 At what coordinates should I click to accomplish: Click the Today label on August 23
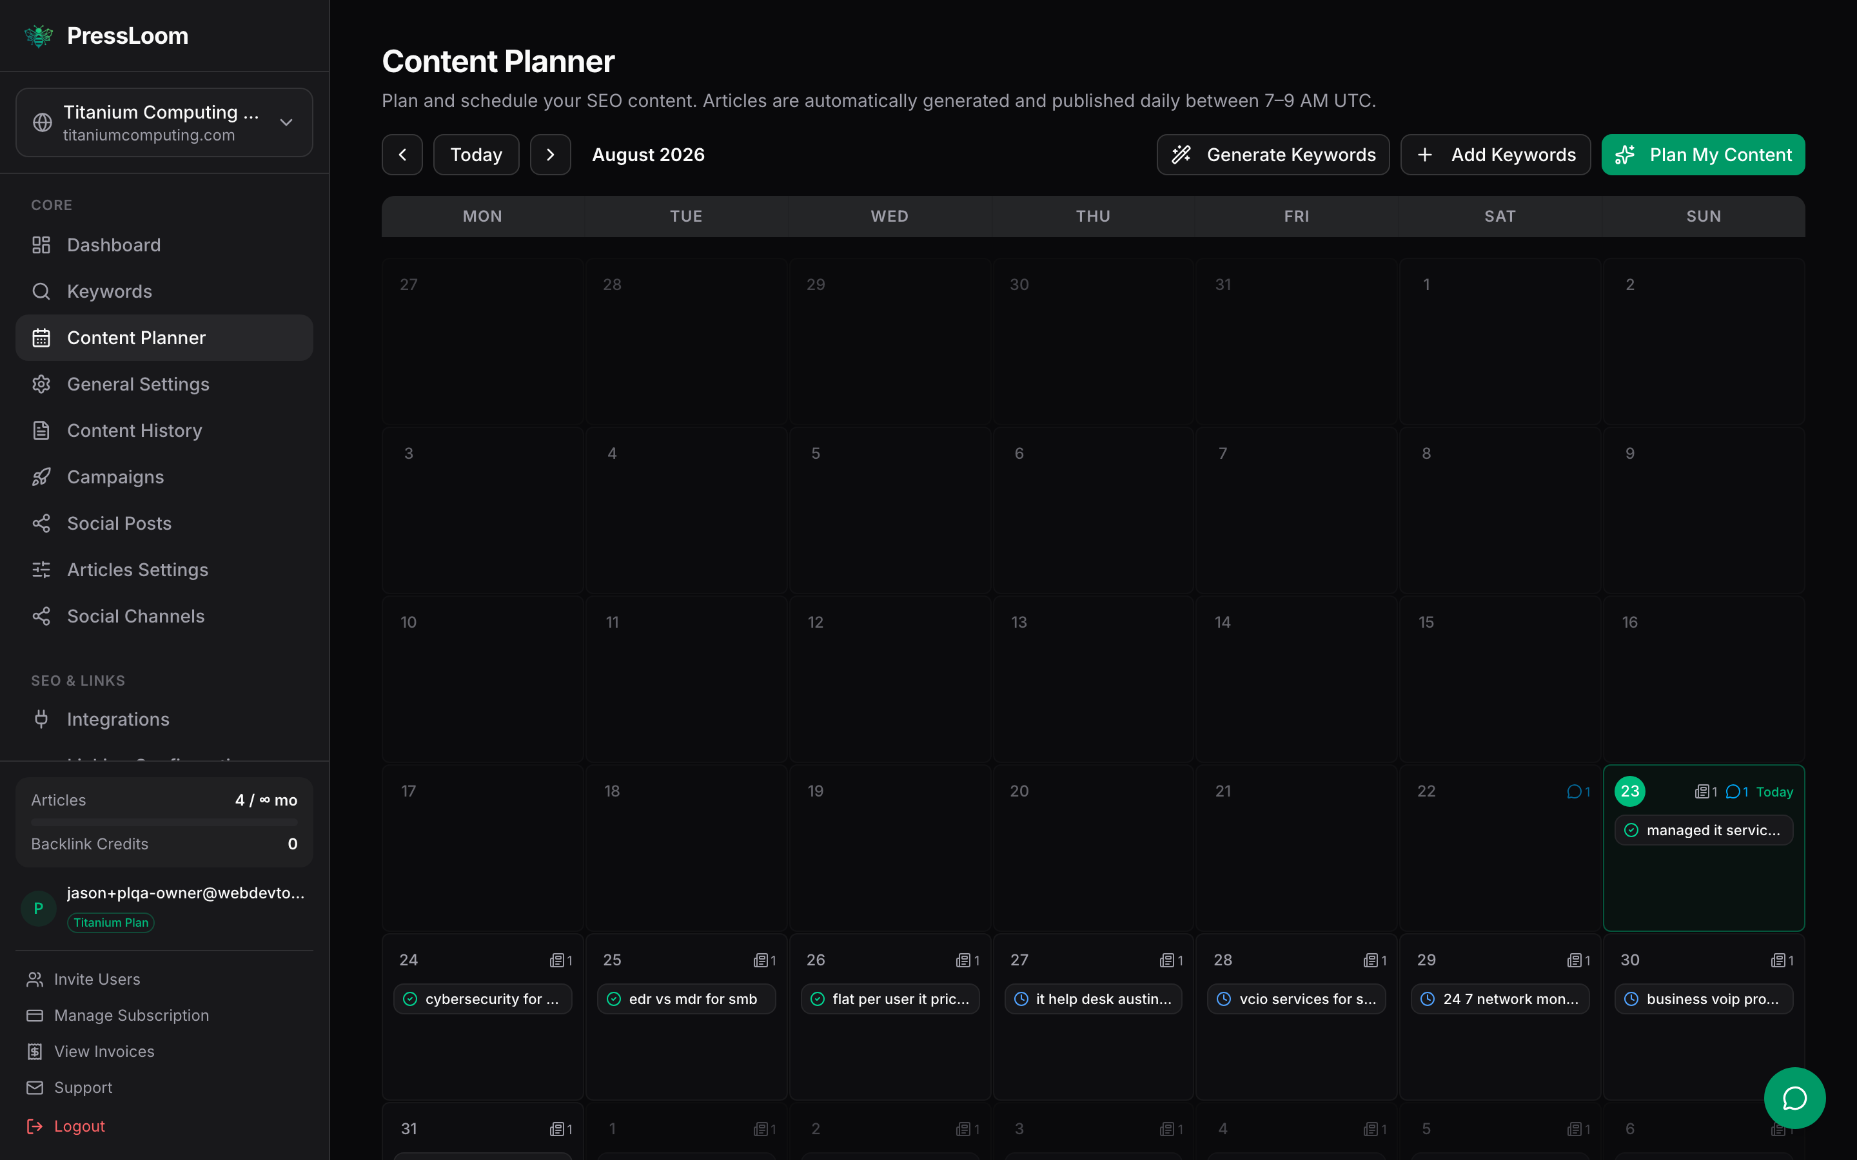tap(1774, 792)
